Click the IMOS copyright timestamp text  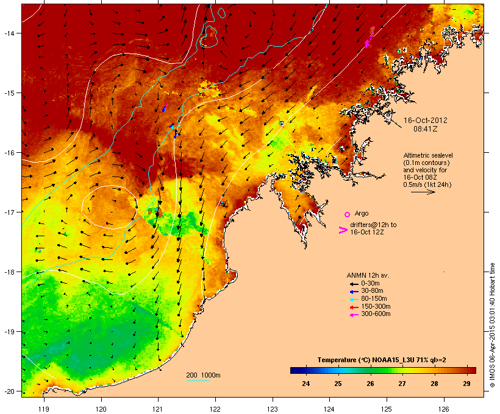[492, 325]
